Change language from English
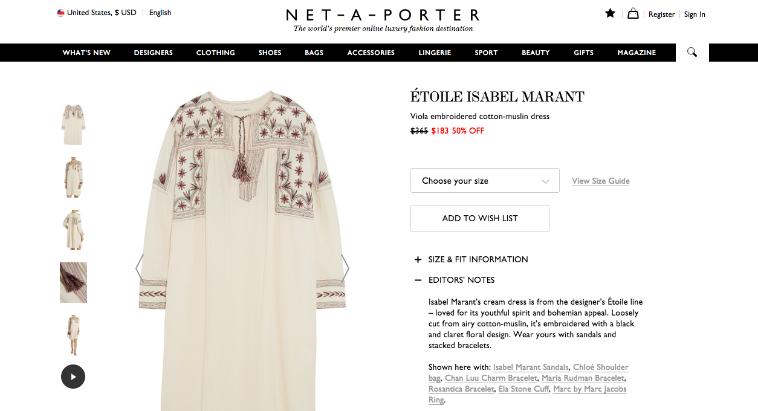758x411 pixels. 160,13
